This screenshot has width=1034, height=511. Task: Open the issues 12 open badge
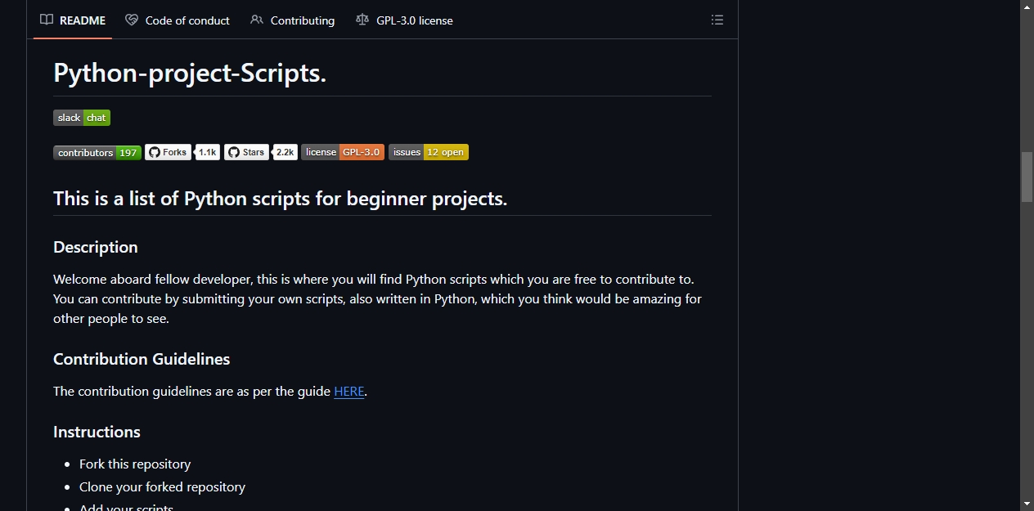pos(429,152)
